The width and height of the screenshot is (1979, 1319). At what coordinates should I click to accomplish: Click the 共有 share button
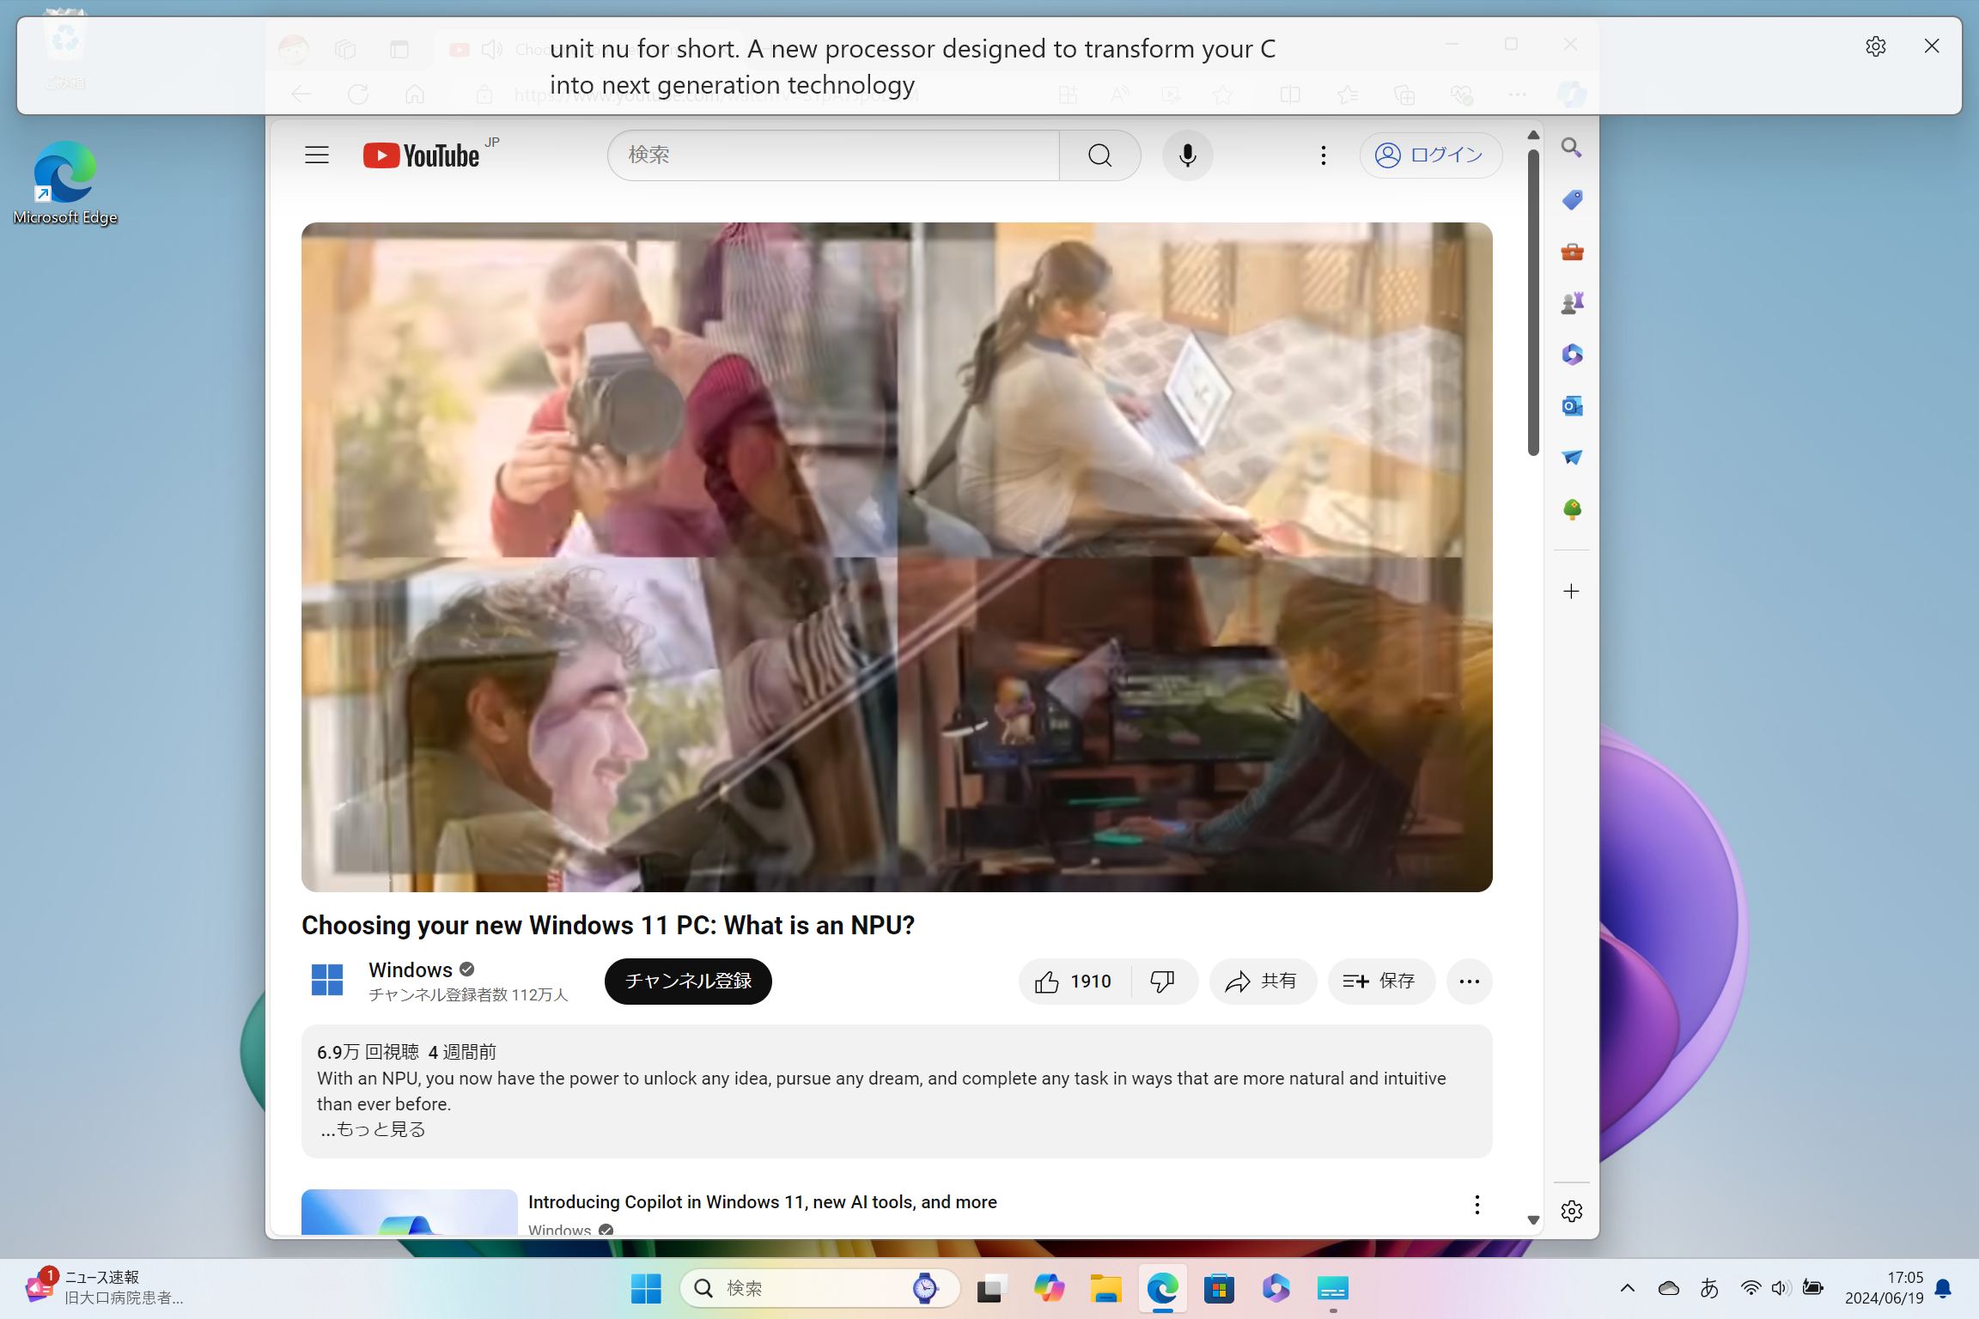coord(1263,982)
